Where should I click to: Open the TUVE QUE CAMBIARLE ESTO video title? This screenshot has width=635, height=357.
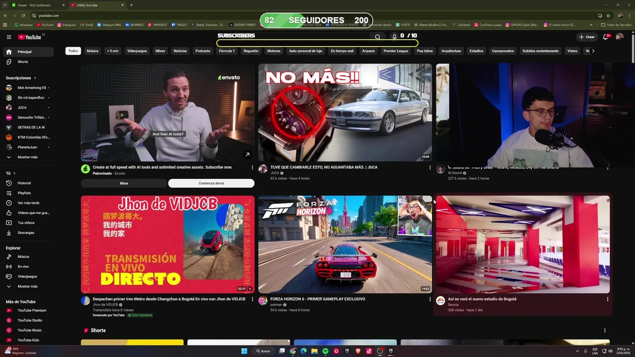point(324,167)
